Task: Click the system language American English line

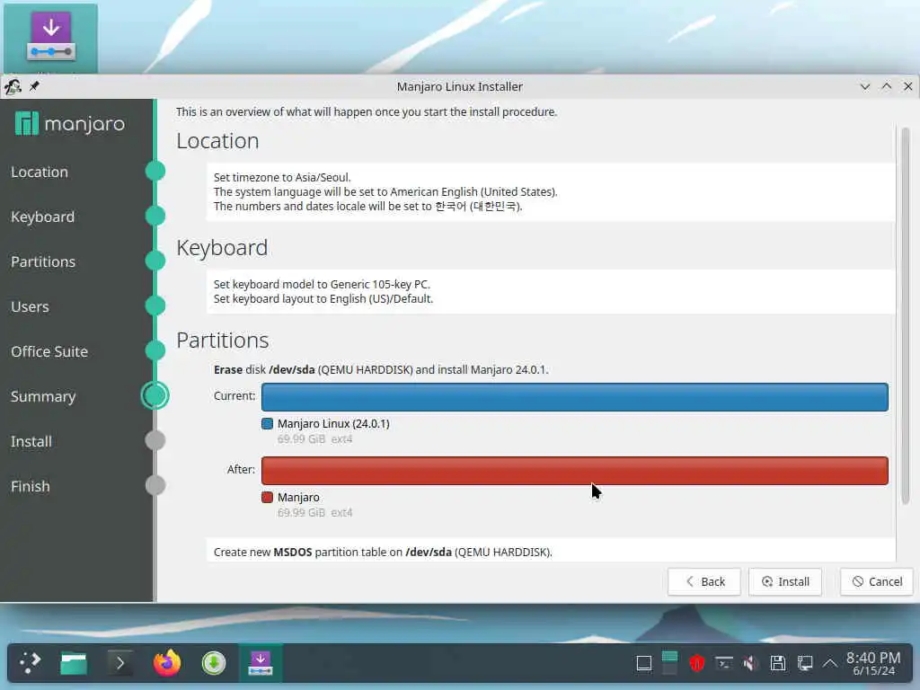Action: coord(385,192)
